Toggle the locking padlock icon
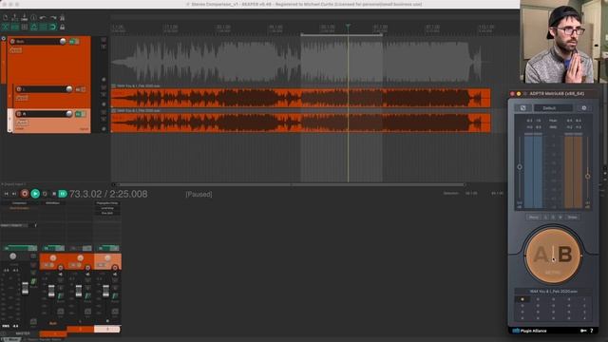608x342 pixels. pyautogui.click(x=62, y=27)
